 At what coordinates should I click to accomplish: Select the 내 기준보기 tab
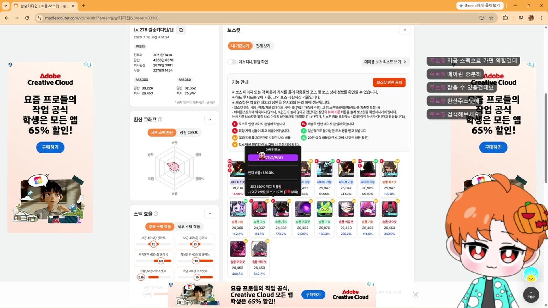click(x=240, y=46)
